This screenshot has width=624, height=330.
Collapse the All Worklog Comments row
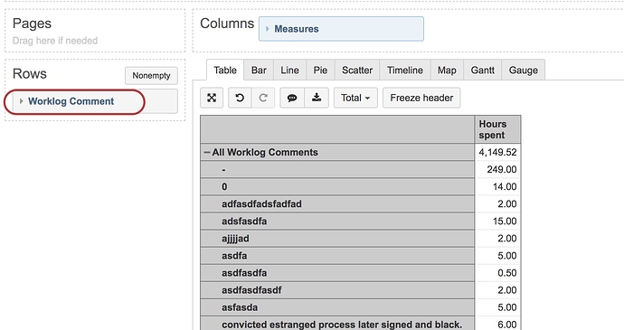pos(206,153)
